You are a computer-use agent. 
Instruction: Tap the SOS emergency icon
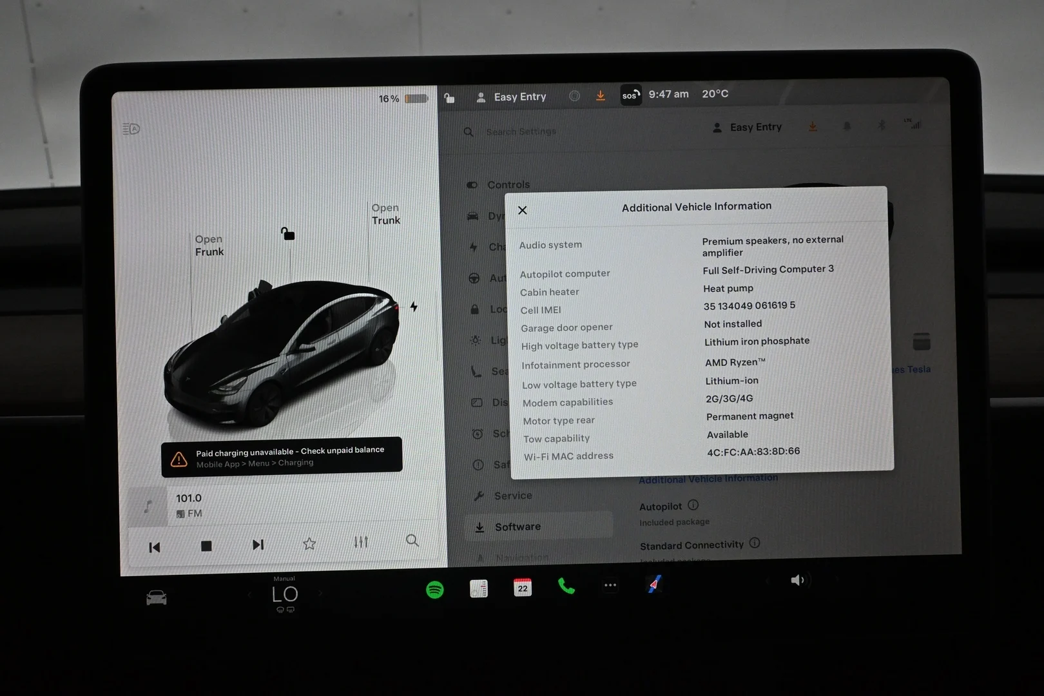(x=631, y=95)
